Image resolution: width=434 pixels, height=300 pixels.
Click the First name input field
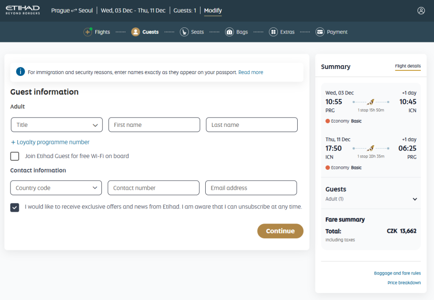pos(154,125)
